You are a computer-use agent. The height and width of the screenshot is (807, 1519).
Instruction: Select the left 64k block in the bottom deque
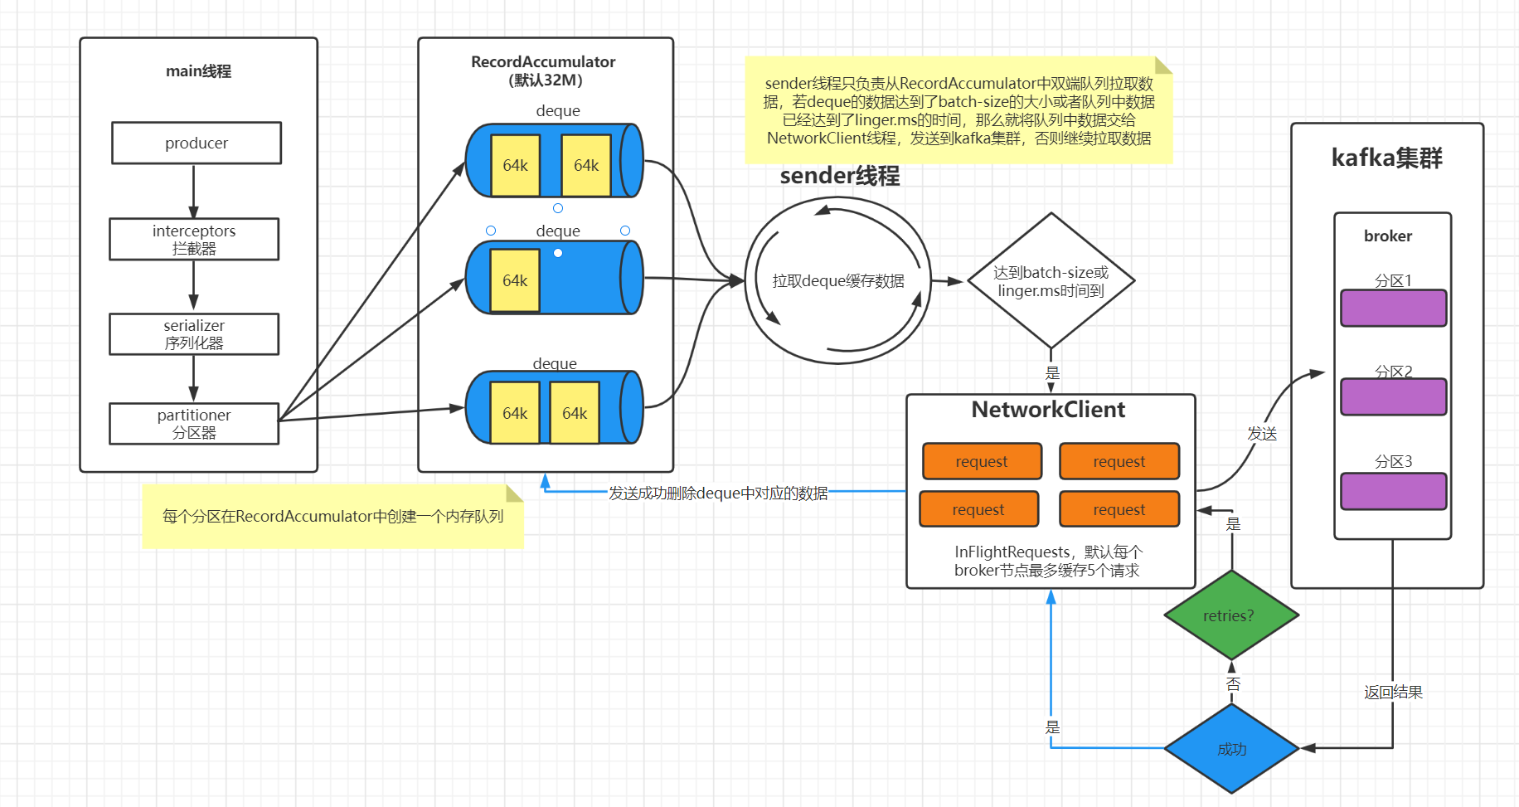(515, 412)
